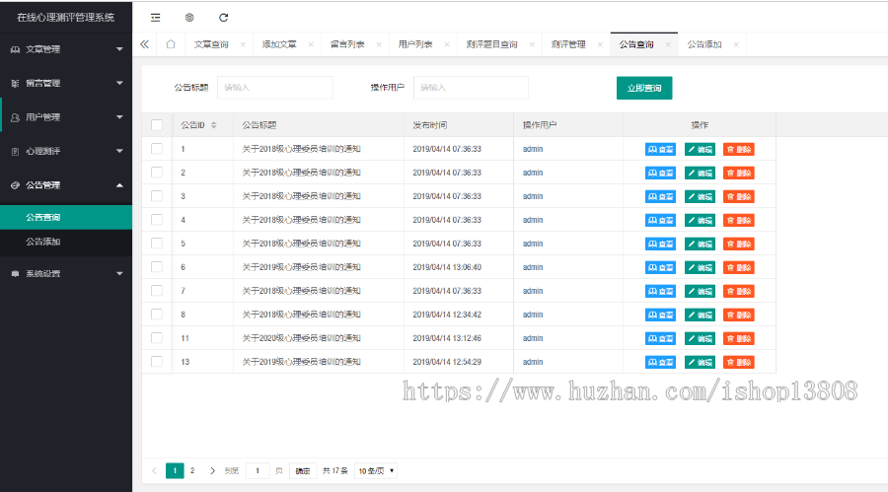Check the row checkbox for ID 13
Image resolution: width=888 pixels, height=492 pixels.
[157, 362]
